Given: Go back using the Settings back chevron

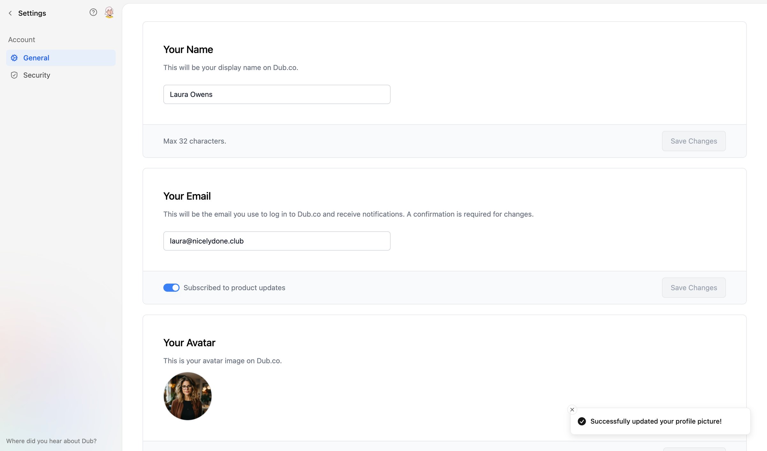Looking at the screenshot, I should coord(10,13).
